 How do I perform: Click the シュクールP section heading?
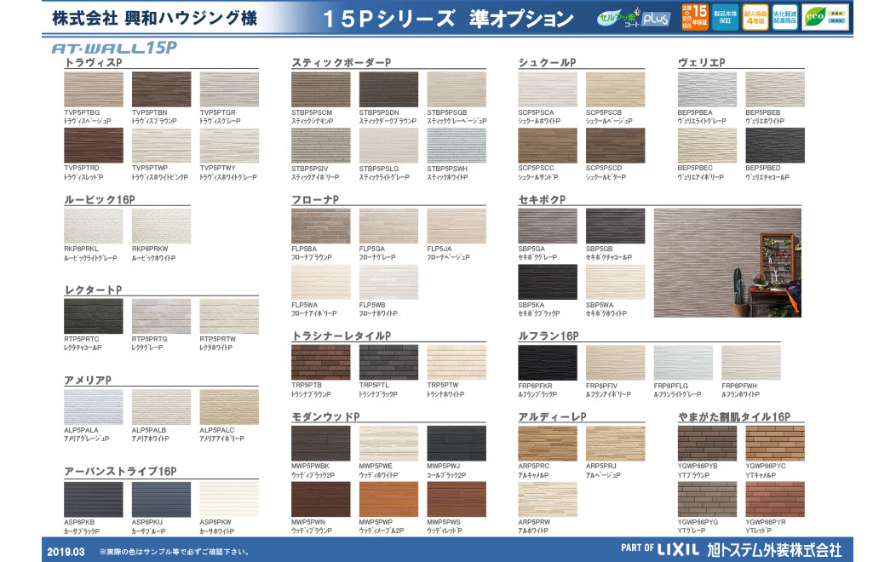coord(547,62)
